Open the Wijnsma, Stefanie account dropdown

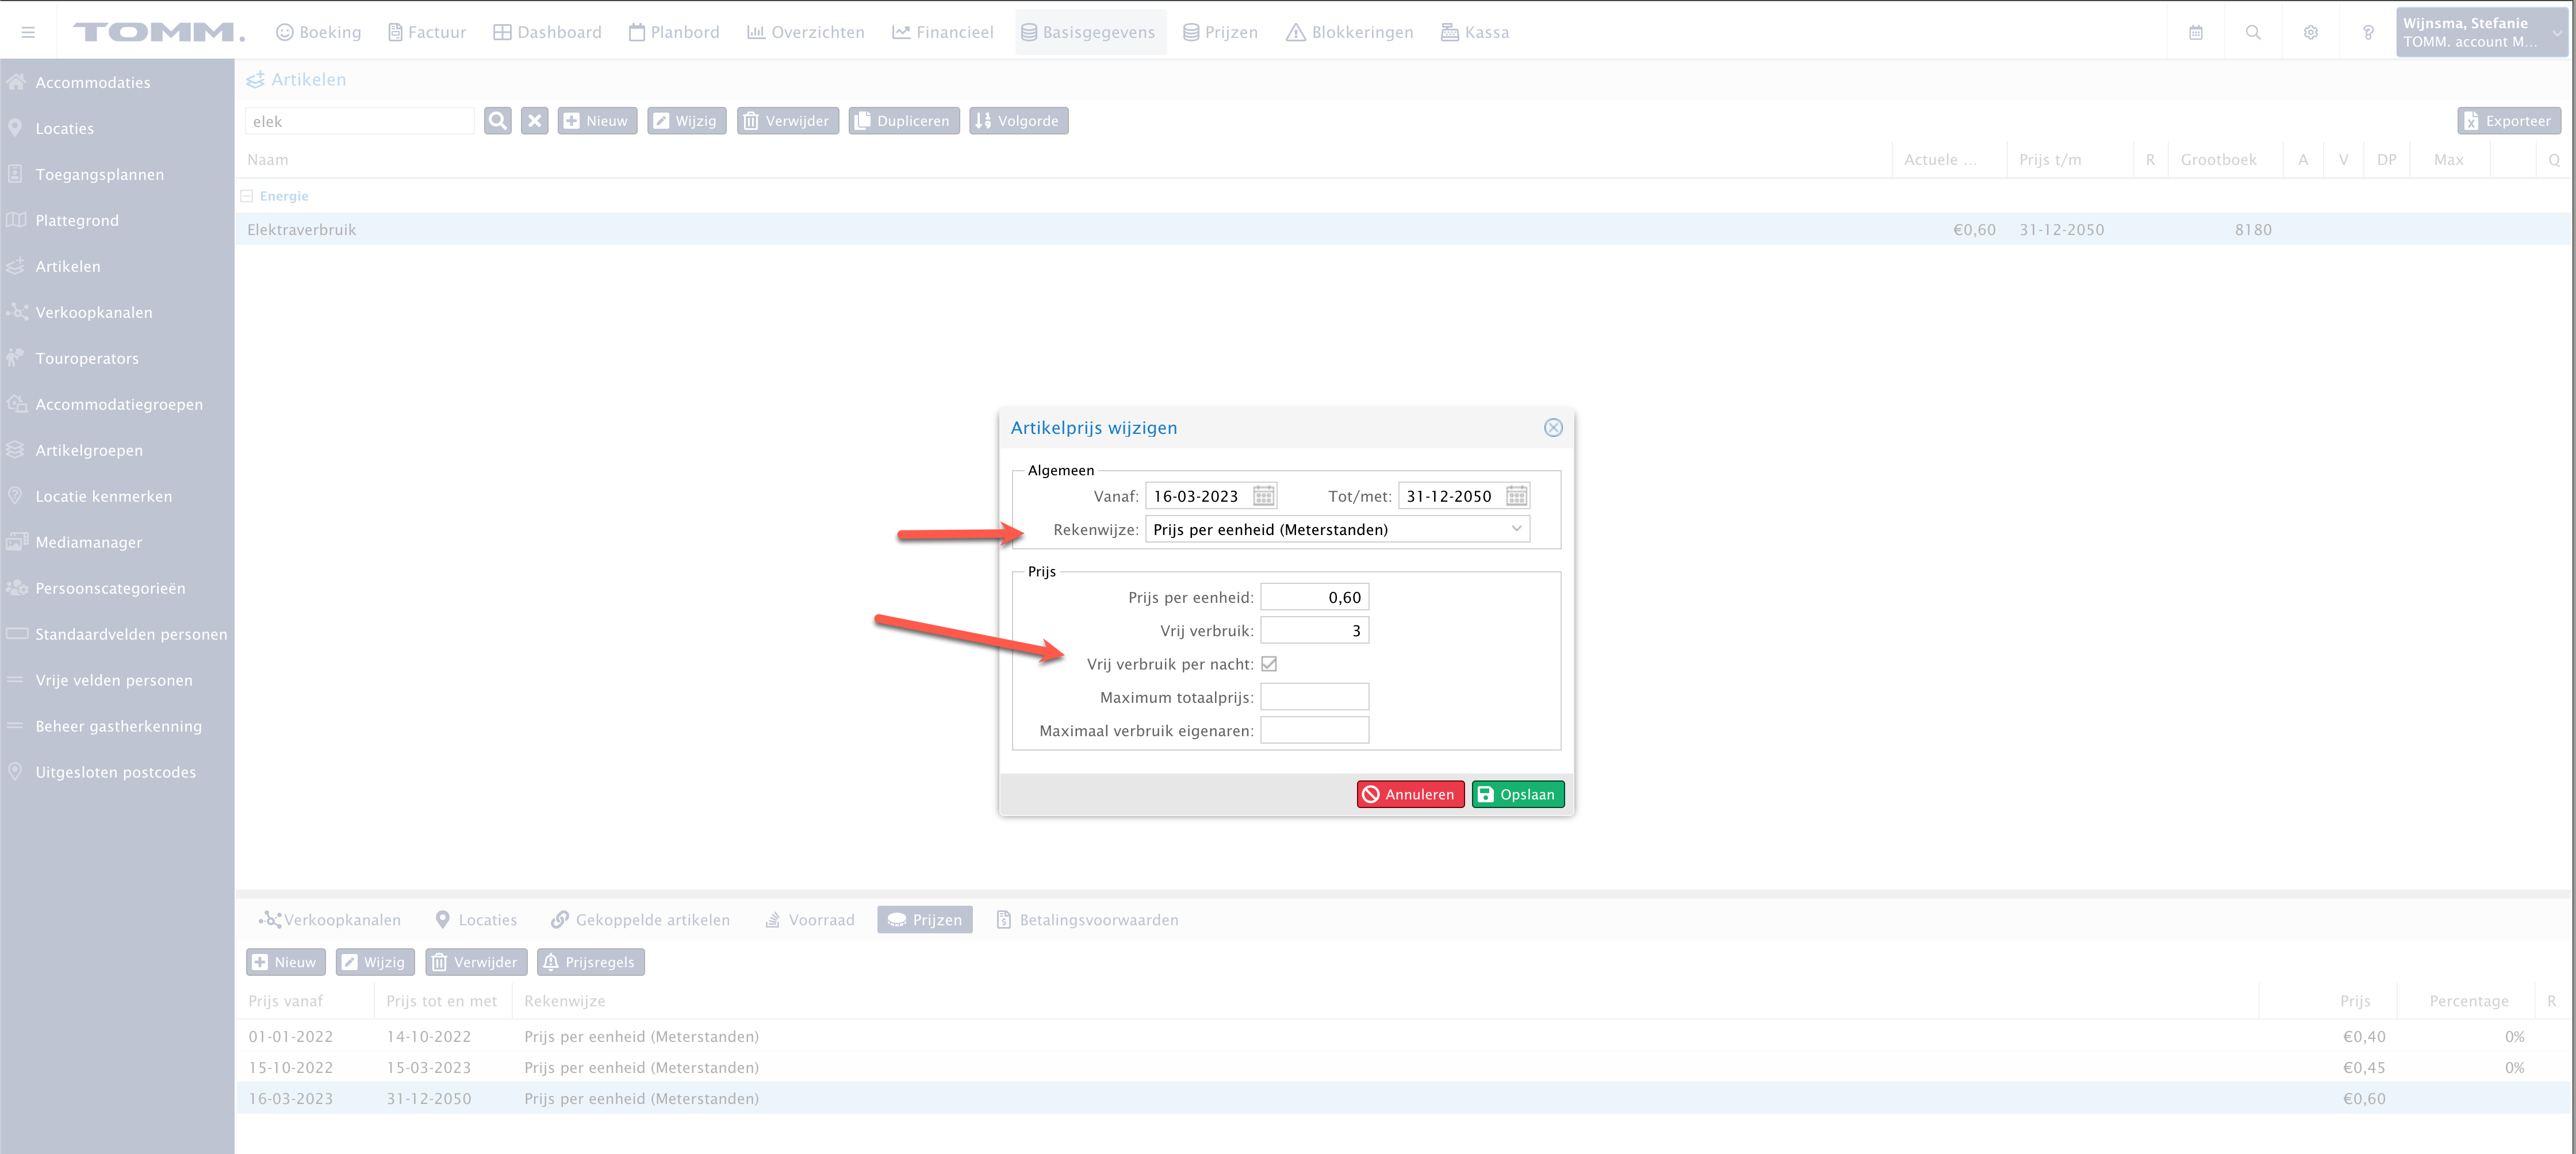2481,32
